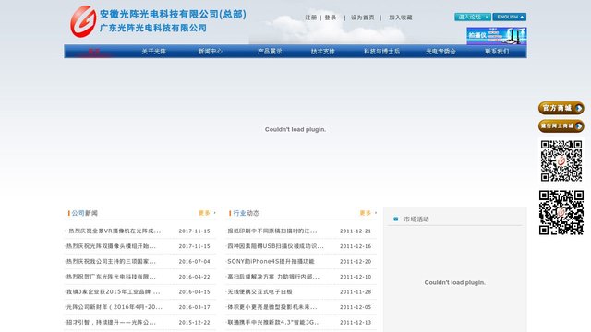Click the 市场活动 panel heading
This screenshot has width=591, height=332.
[416, 219]
